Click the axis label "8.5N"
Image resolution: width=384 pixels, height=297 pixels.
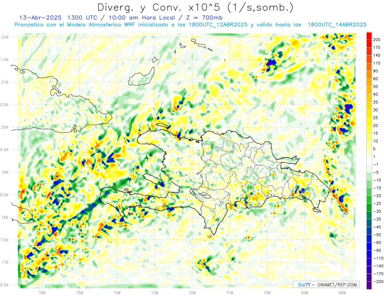5,195
